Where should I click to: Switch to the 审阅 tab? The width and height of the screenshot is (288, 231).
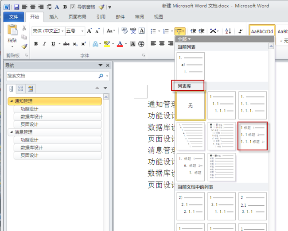tap(140, 17)
